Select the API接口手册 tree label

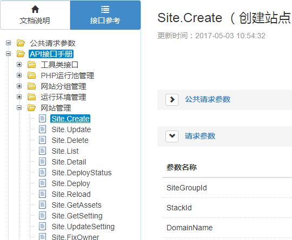click(51, 54)
